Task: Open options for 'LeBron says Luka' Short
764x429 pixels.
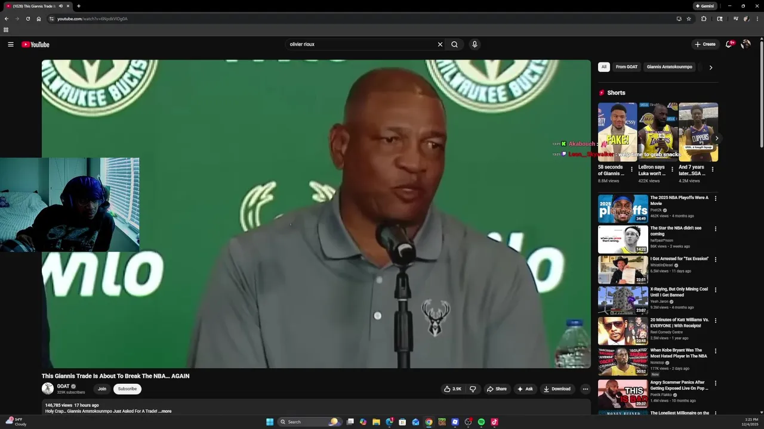Action: coord(672,169)
